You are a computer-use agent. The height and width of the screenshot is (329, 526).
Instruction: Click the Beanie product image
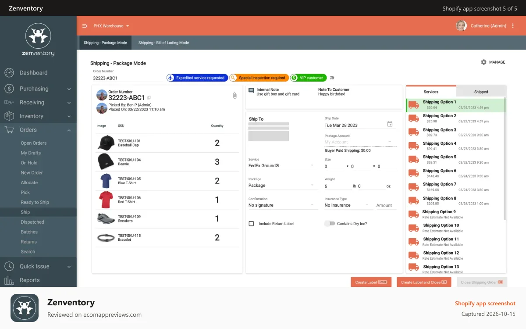(106, 161)
